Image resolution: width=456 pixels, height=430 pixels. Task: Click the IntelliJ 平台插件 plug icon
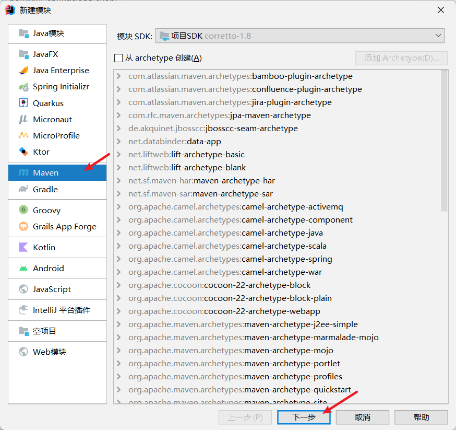pos(23,310)
